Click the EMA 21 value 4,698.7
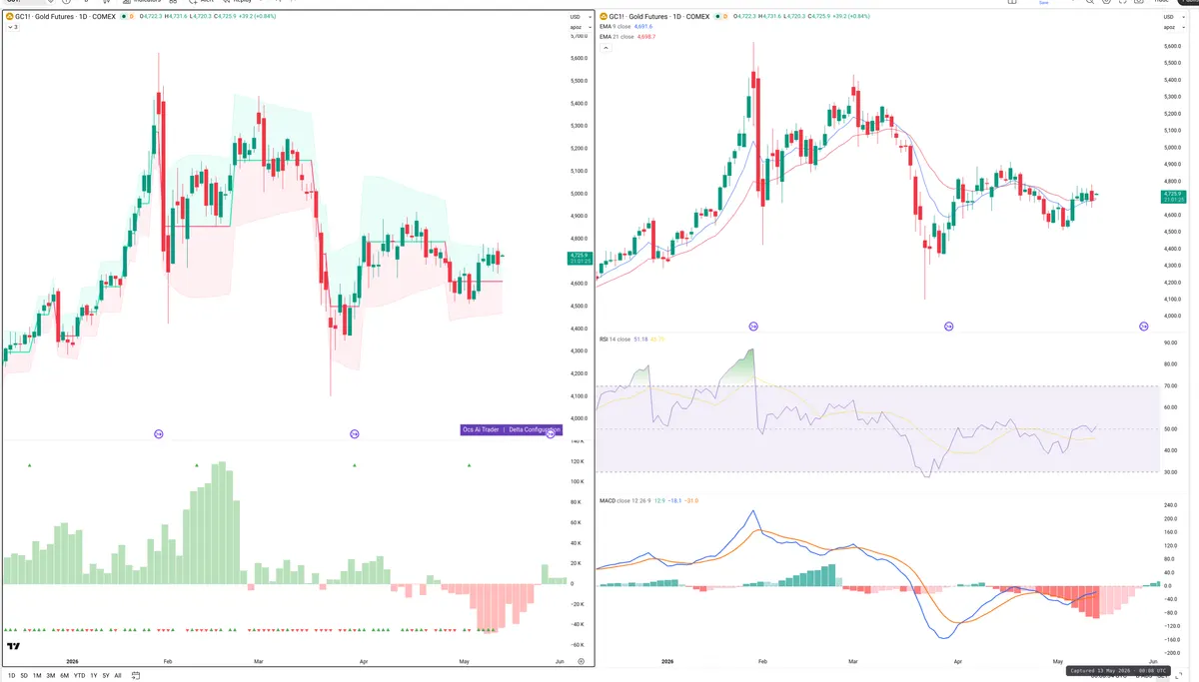This screenshot has height=682, width=1199. pos(645,36)
